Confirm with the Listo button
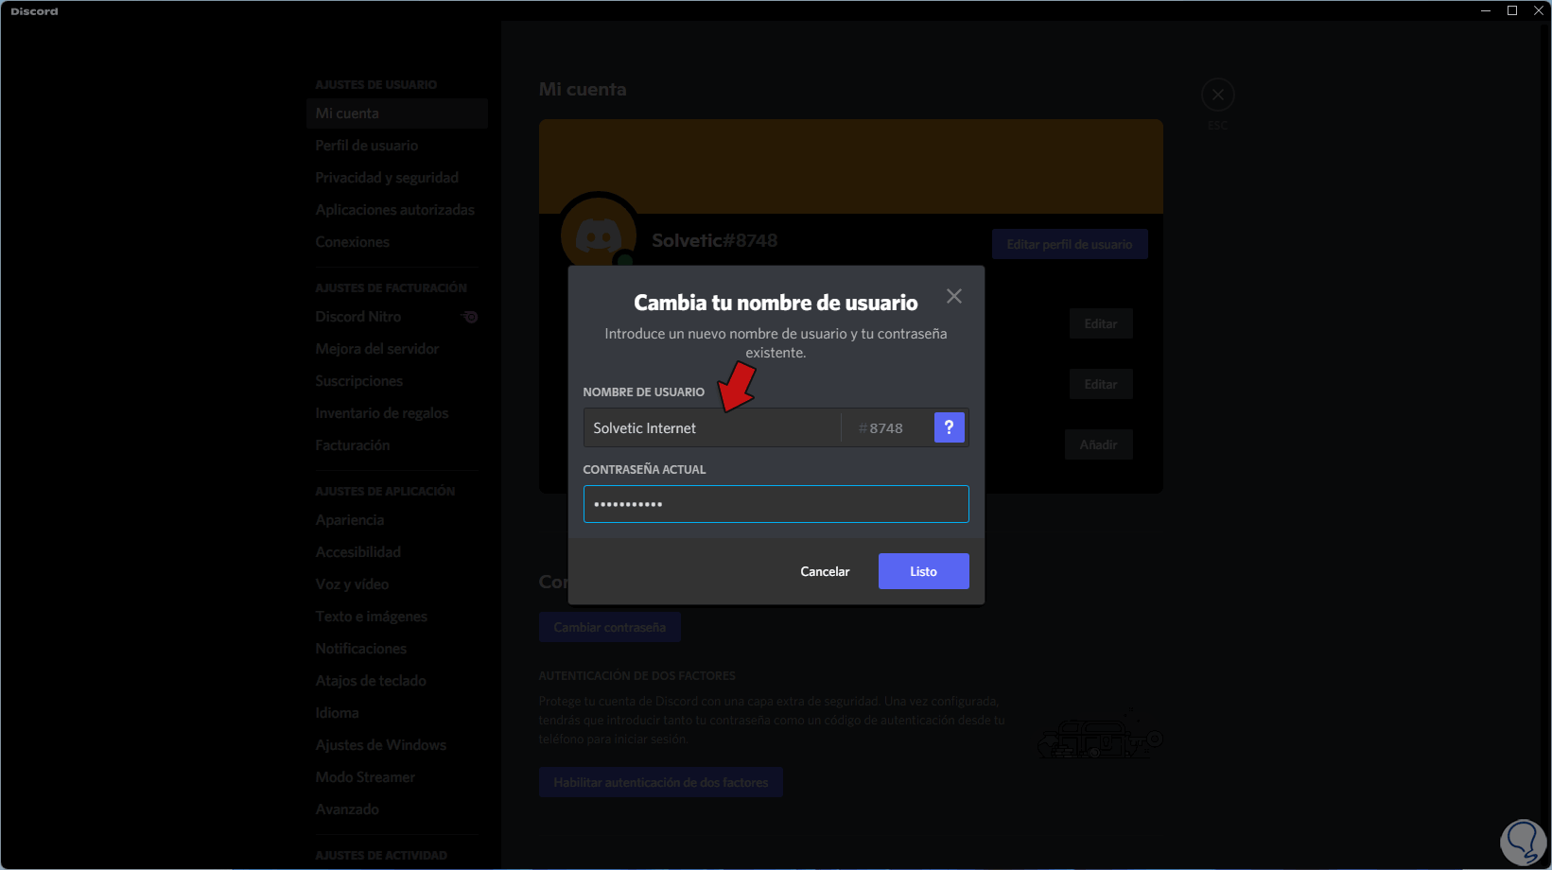This screenshot has height=870, width=1552. coord(924,571)
